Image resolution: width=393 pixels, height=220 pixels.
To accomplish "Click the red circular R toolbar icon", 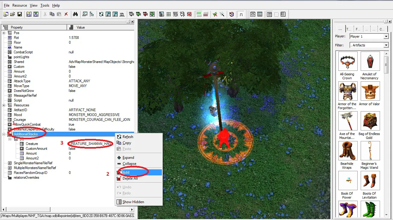I will pyautogui.click(x=232, y=14).
